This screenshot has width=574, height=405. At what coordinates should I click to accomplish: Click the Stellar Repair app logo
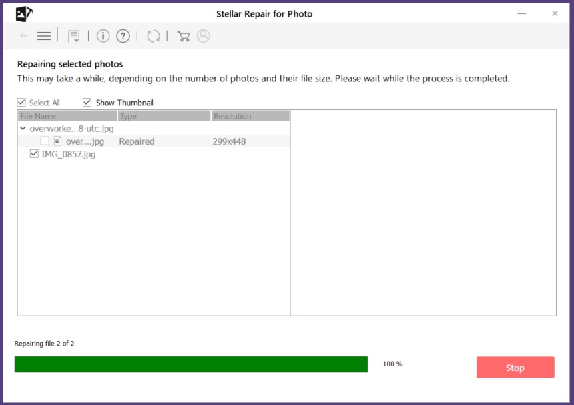(24, 14)
